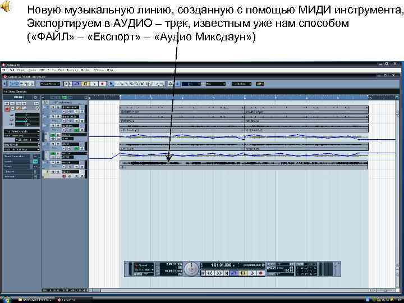Open the MIDI menu
The width and height of the screenshot is (404, 303).
pos(42,70)
